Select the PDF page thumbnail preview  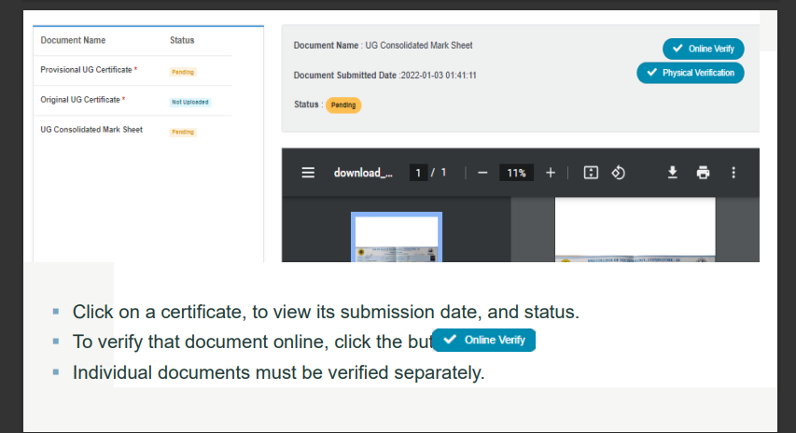pyautogui.click(x=397, y=238)
